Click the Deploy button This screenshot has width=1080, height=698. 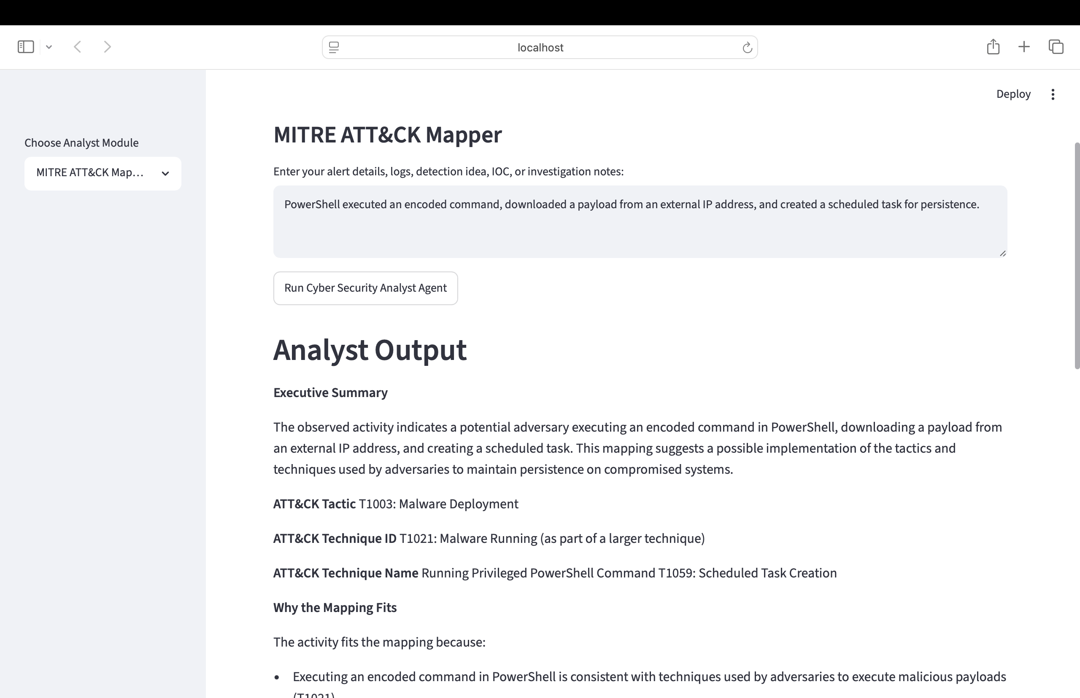pos(1013,94)
